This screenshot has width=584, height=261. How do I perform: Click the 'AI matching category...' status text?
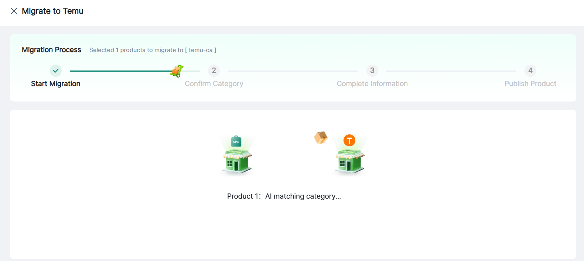[303, 196]
